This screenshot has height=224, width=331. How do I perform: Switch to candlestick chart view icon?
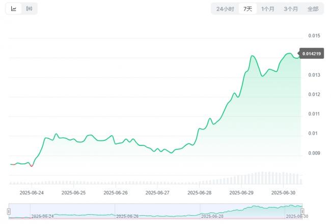[29, 9]
